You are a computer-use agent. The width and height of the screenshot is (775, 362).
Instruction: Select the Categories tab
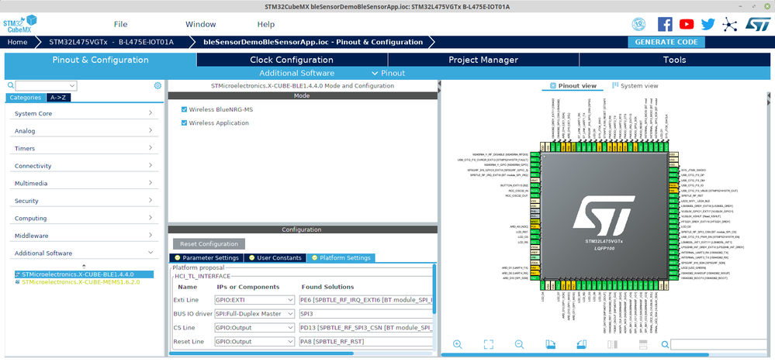[25, 98]
